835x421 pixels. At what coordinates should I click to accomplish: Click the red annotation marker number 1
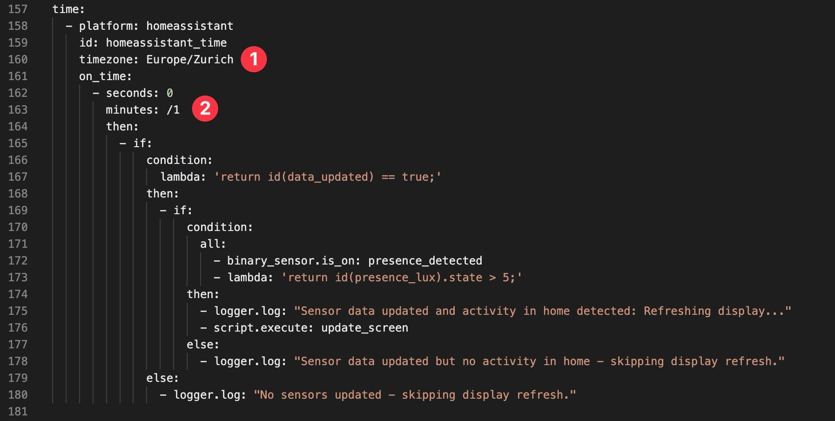(x=254, y=59)
